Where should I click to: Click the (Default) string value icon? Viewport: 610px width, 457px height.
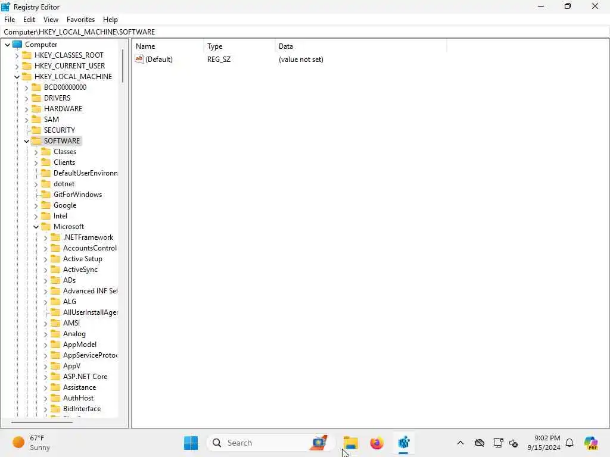pyautogui.click(x=139, y=59)
